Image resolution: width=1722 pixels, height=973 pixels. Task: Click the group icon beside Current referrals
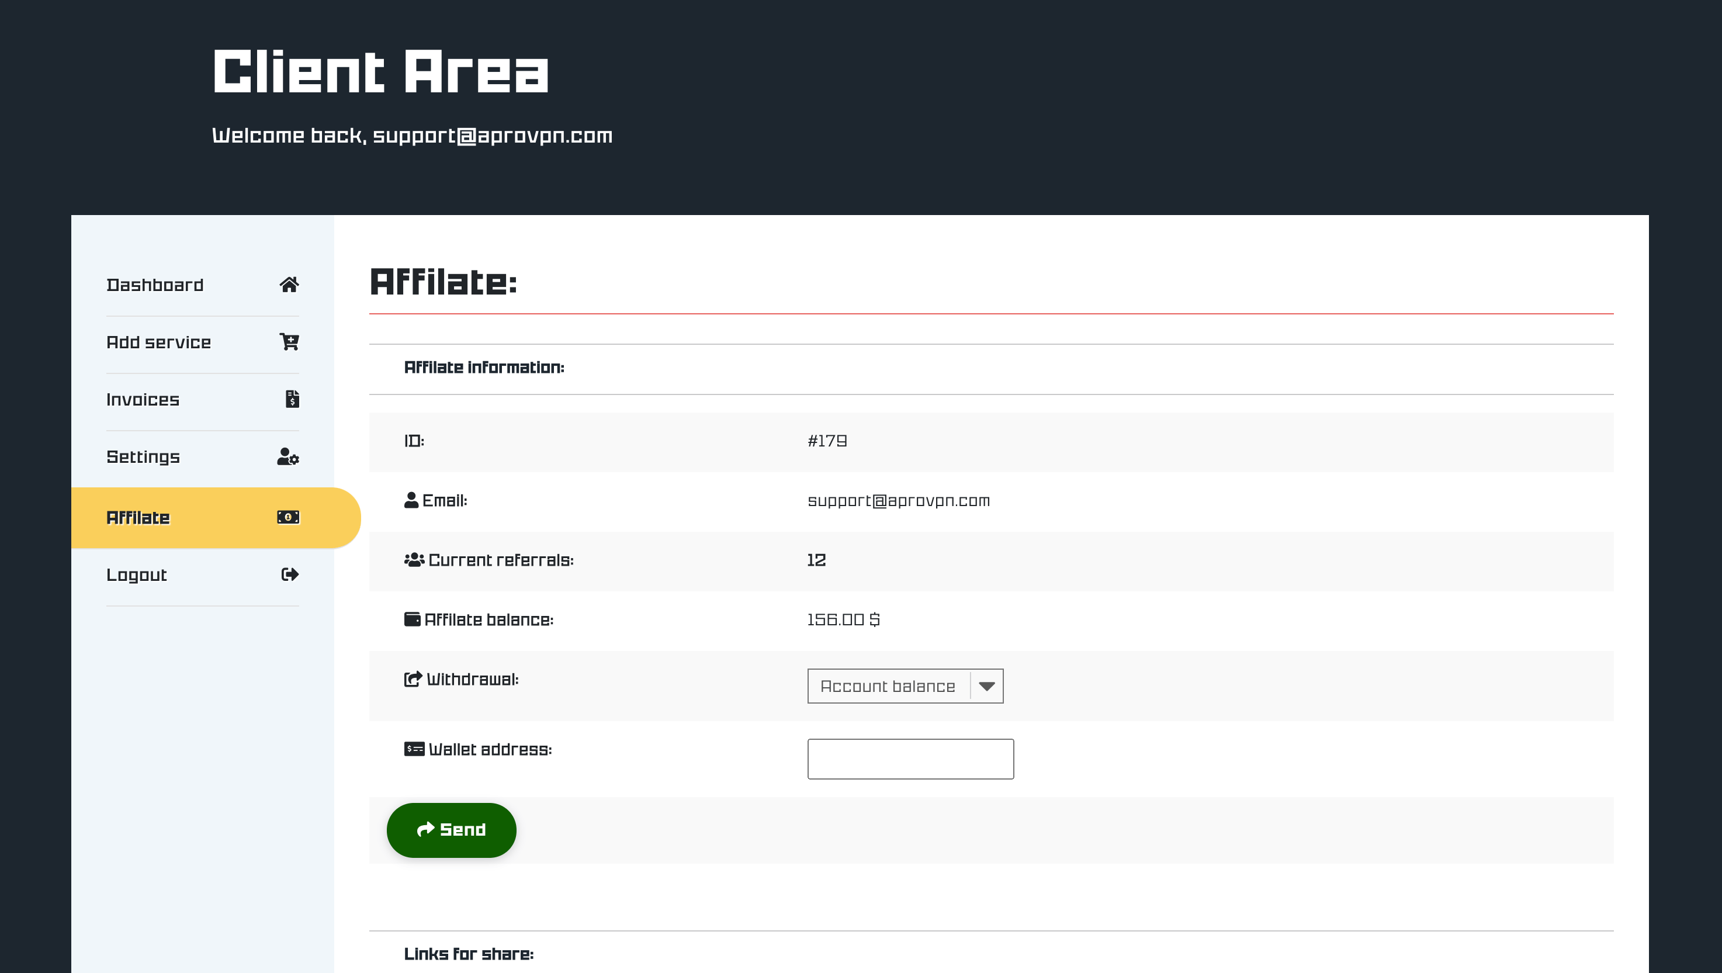[x=414, y=560]
